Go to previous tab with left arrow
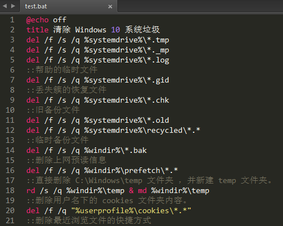 tap(4, 6)
